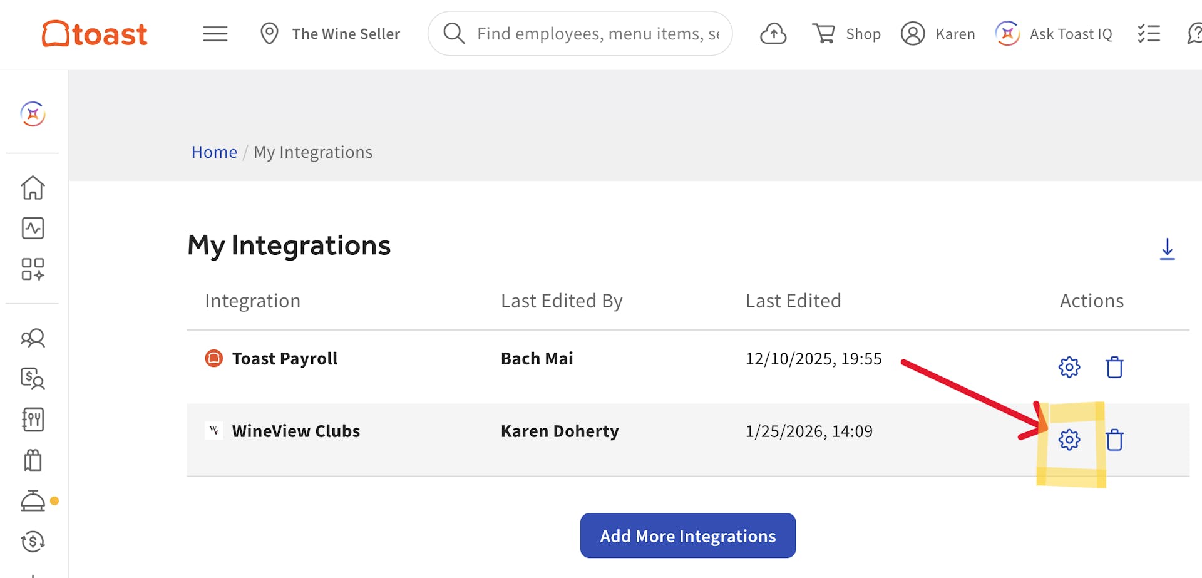Open the Shop cart

pyautogui.click(x=846, y=34)
